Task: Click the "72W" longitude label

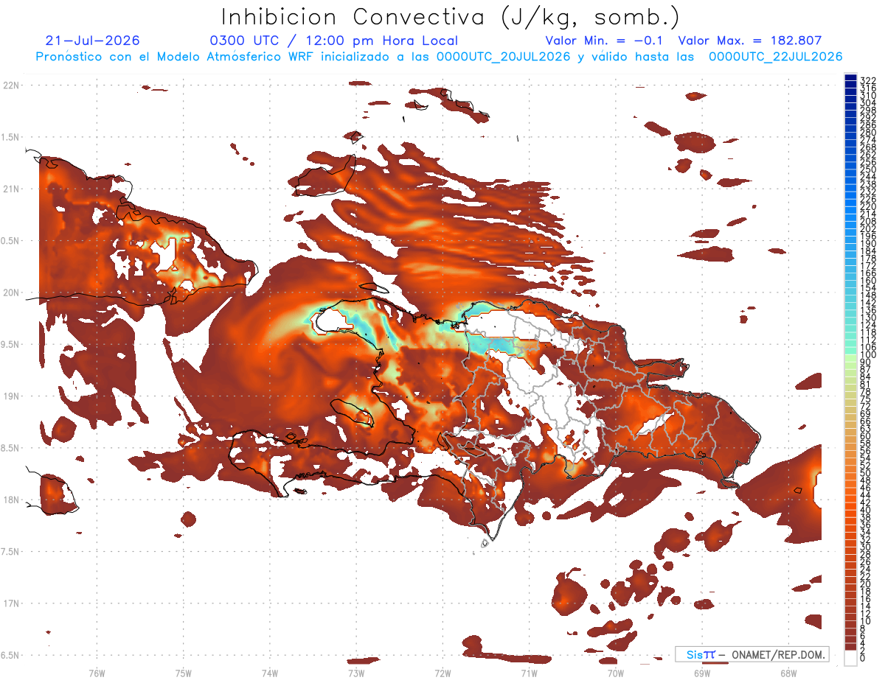Action: coord(442,673)
